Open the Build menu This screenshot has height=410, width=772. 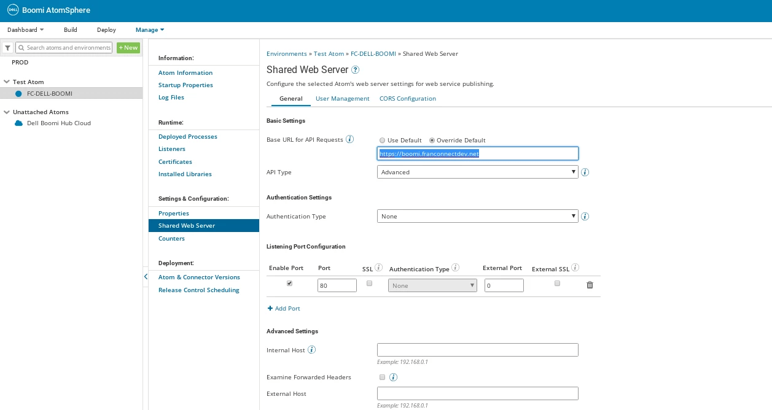71,29
